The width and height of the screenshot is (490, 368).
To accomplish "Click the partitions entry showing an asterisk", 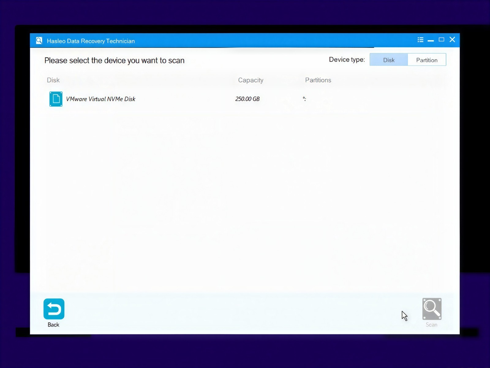I will (x=304, y=99).
